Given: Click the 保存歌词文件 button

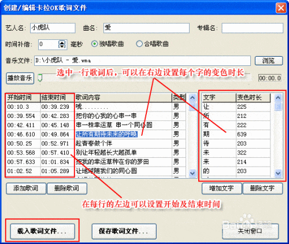Looking at the screenshot, I should [x=124, y=231].
